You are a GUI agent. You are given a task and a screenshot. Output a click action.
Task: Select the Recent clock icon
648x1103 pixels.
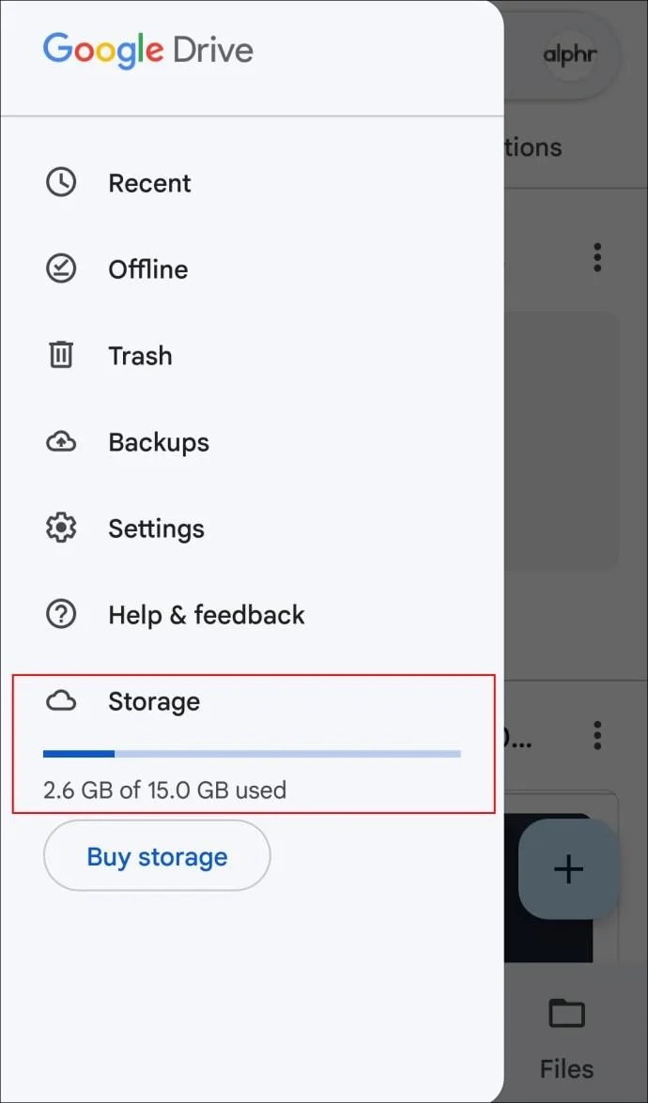pyautogui.click(x=61, y=182)
